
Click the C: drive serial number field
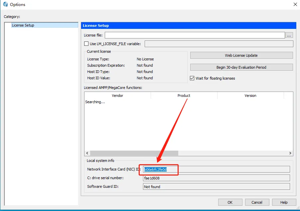pos(217,178)
